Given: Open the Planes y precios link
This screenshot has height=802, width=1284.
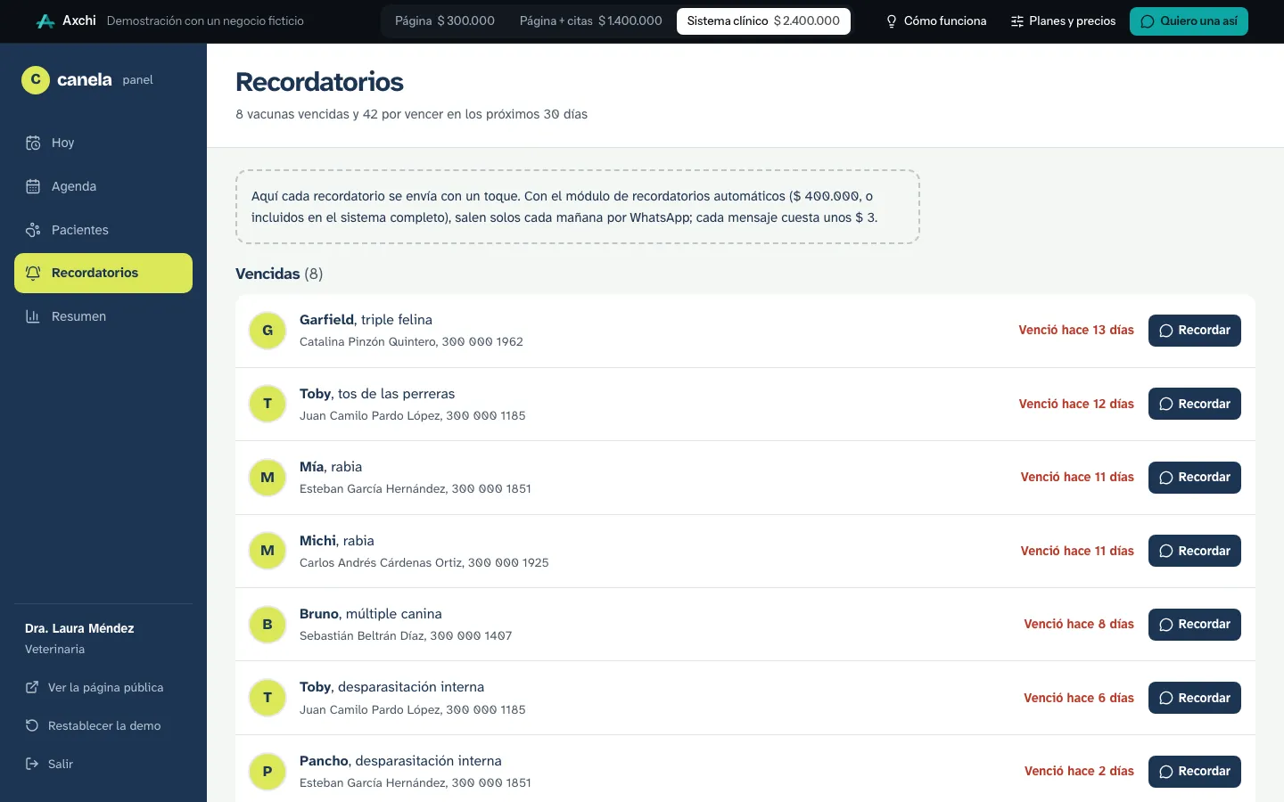Looking at the screenshot, I should [1063, 21].
